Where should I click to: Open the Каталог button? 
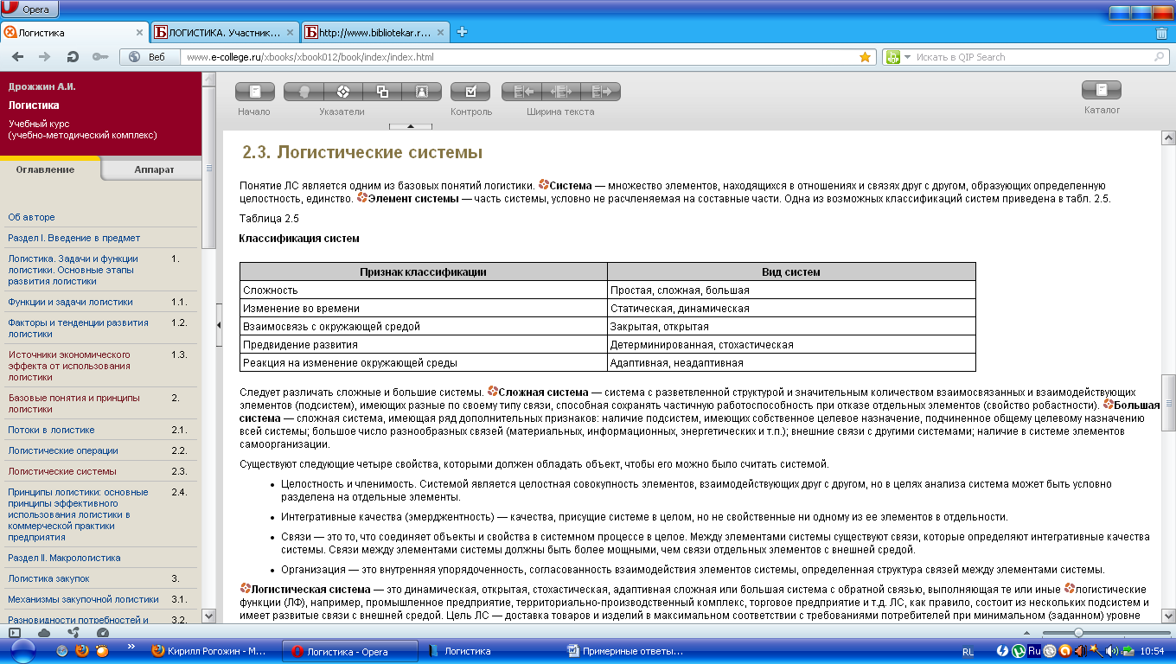1102,89
